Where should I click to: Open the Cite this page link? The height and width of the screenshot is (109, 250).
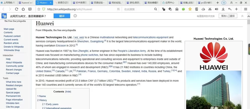coord(13,107)
